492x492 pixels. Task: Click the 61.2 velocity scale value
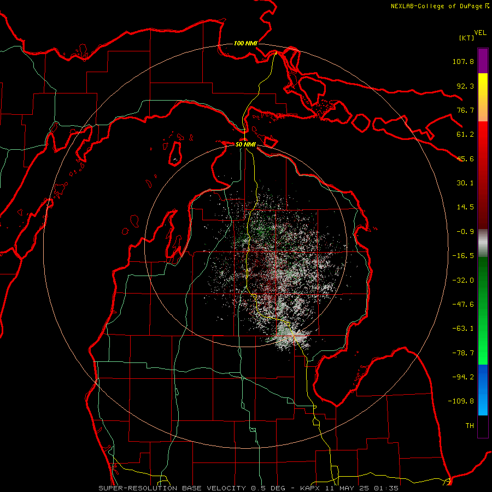pyautogui.click(x=465, y=134)
